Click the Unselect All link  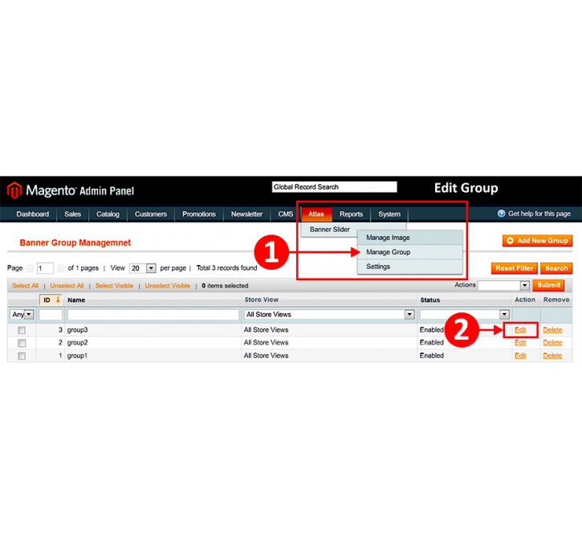pos(67,286)
